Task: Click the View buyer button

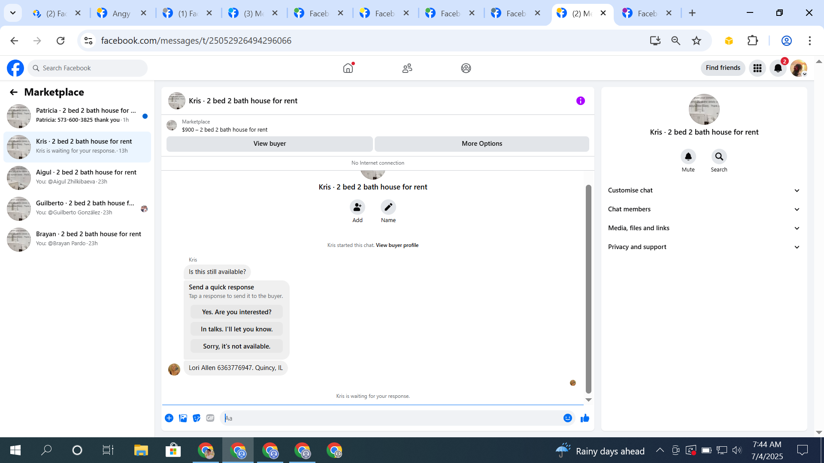Action: [x=270, y=144]
